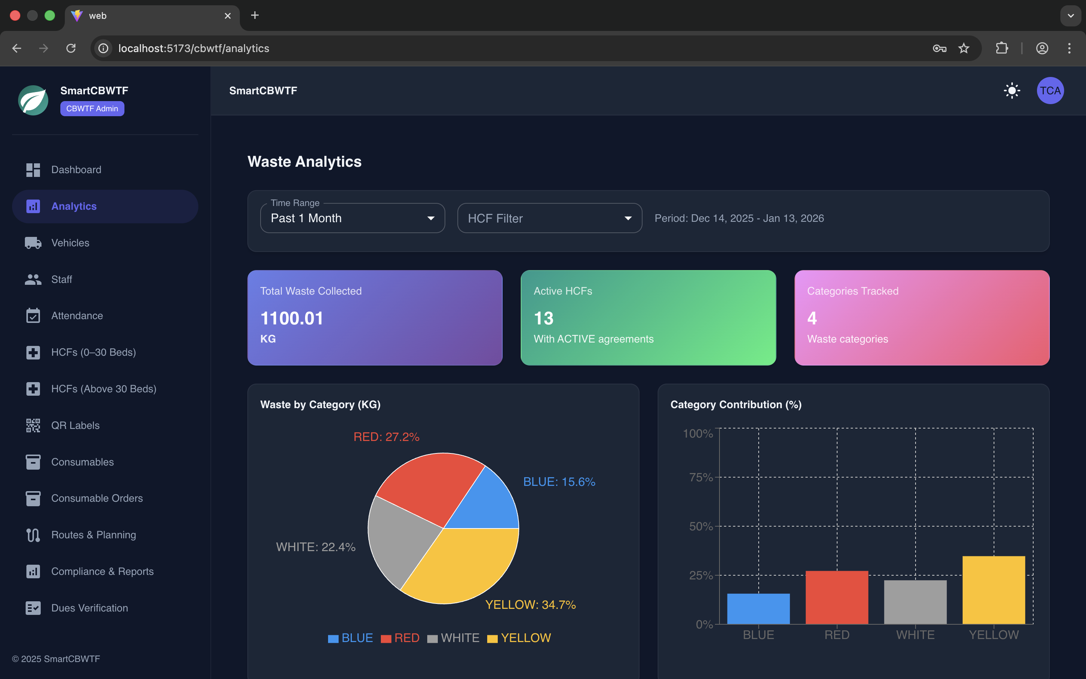Toggle YELLOW category in the chart legend
This screenshot has width=1086, height=679.
click(518, 638)
